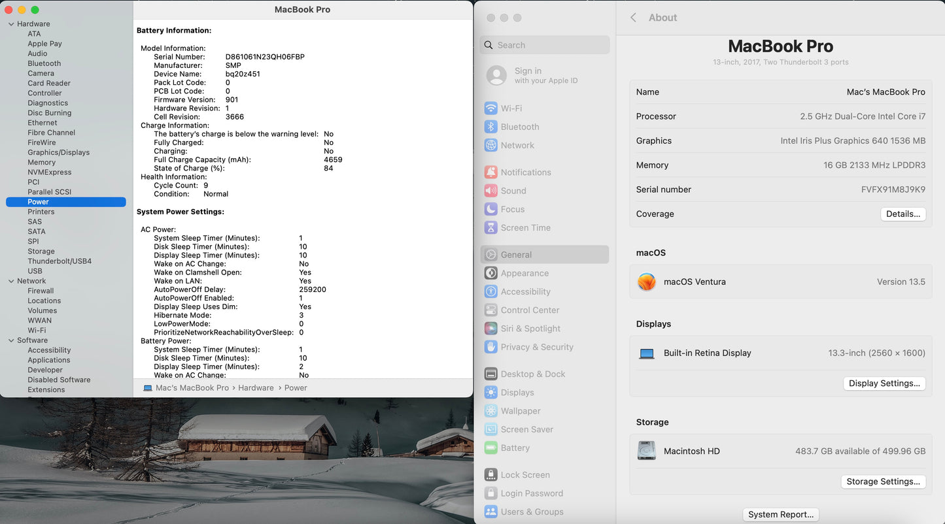Collapse the Software tree section
This screenshot has width=945, height=524.
tap(11, 340)
